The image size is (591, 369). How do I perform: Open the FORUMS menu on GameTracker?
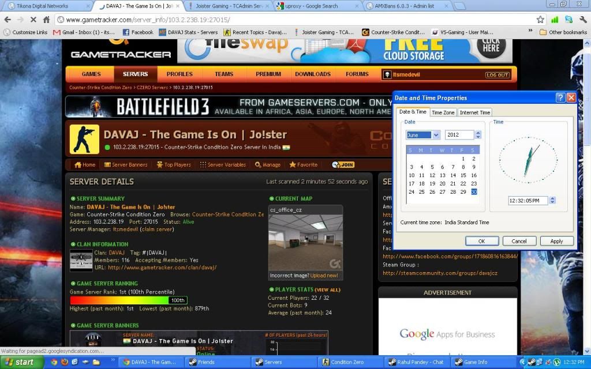coord(357,74)
